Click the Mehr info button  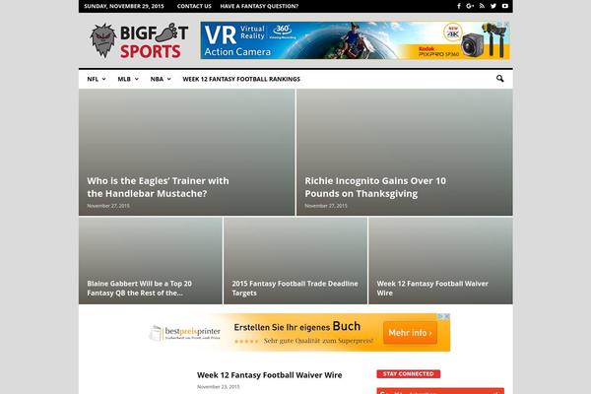coord(410,333)
